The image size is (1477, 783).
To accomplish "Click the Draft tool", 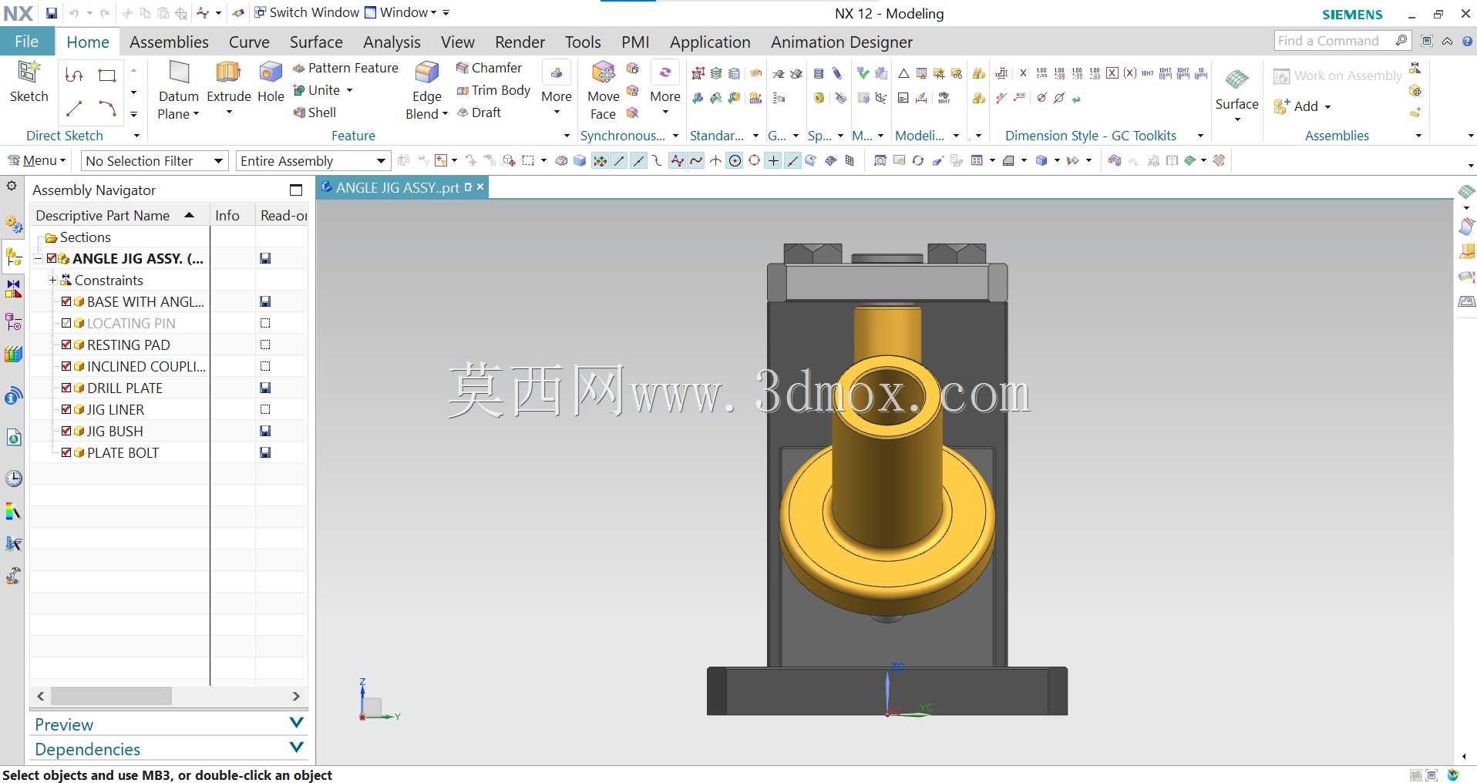I will 479,113.
